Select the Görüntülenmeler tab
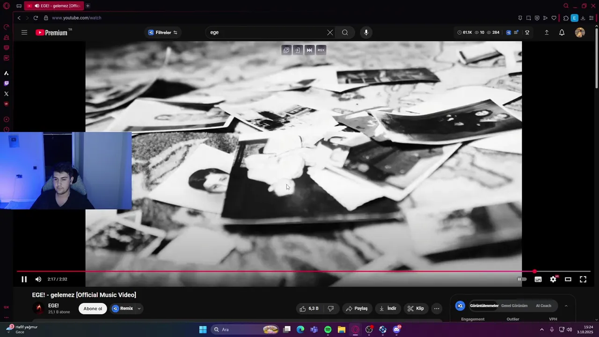Viewport: 599px width, 337px height. coord(484,306)
